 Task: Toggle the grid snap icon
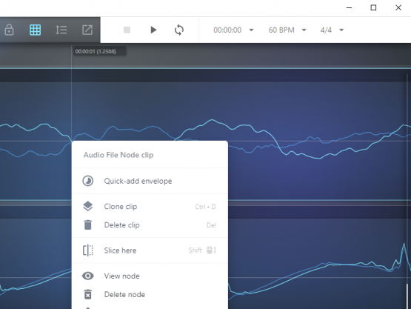(x=35, y=30)
